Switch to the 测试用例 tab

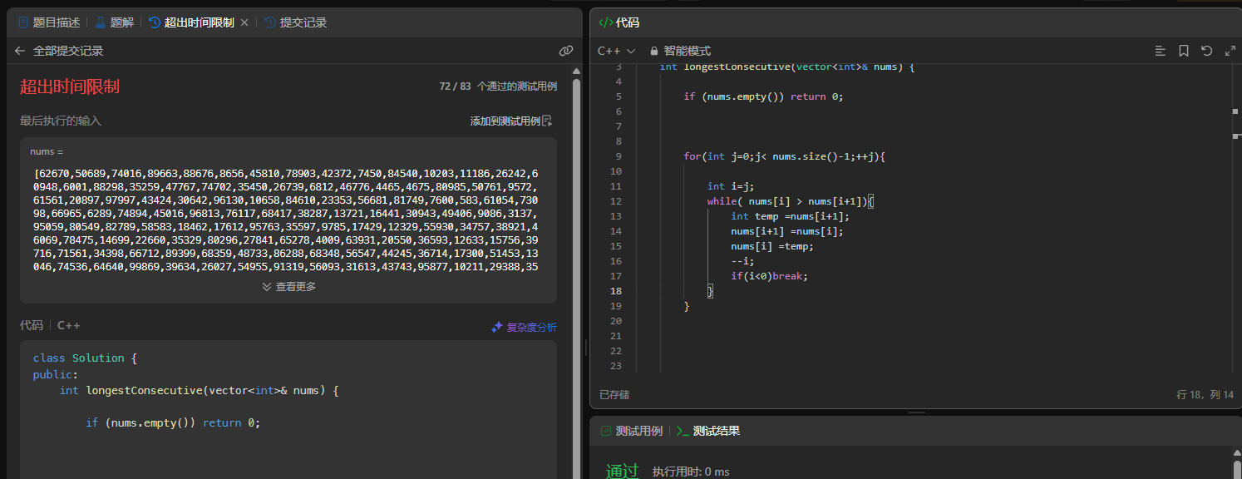pos(632,431)
